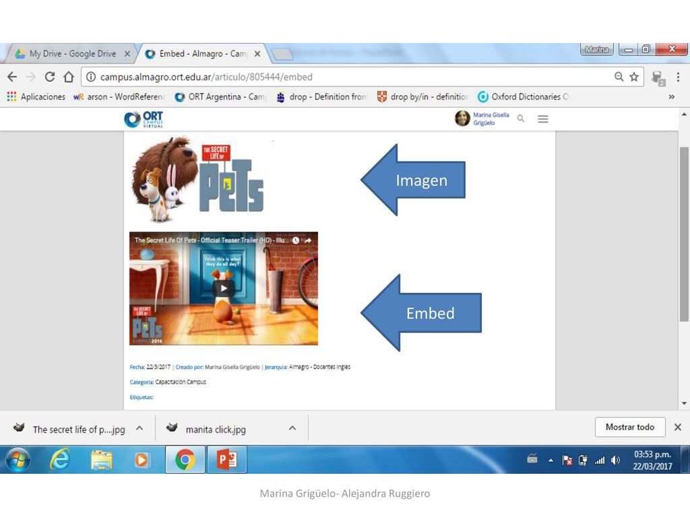Open the media player taskbar icon
This screenshot has width=690, height=517.
(x=142, y=460)
